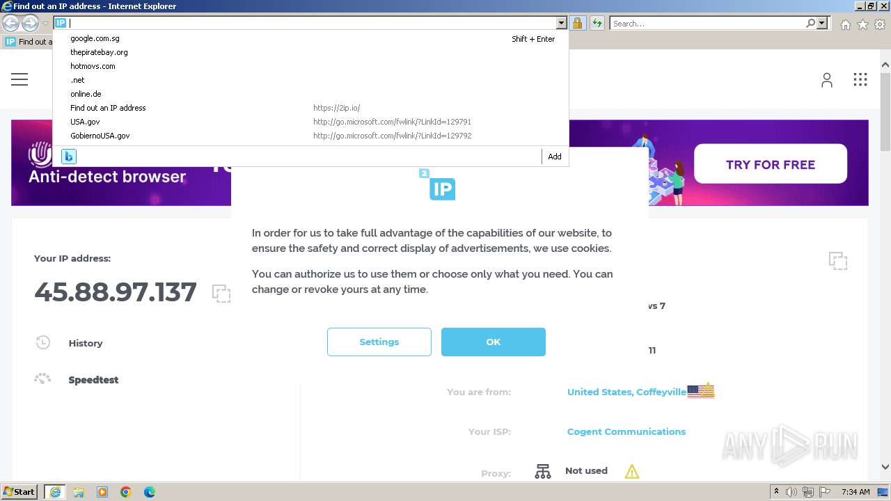Choose 'Find out an IP address' history entry

click(x=310, y=108)
